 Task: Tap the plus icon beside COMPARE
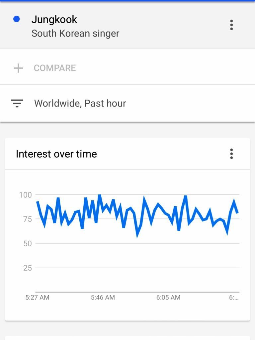18,68
